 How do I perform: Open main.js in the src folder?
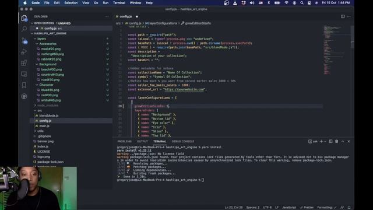tap(44, 126)
